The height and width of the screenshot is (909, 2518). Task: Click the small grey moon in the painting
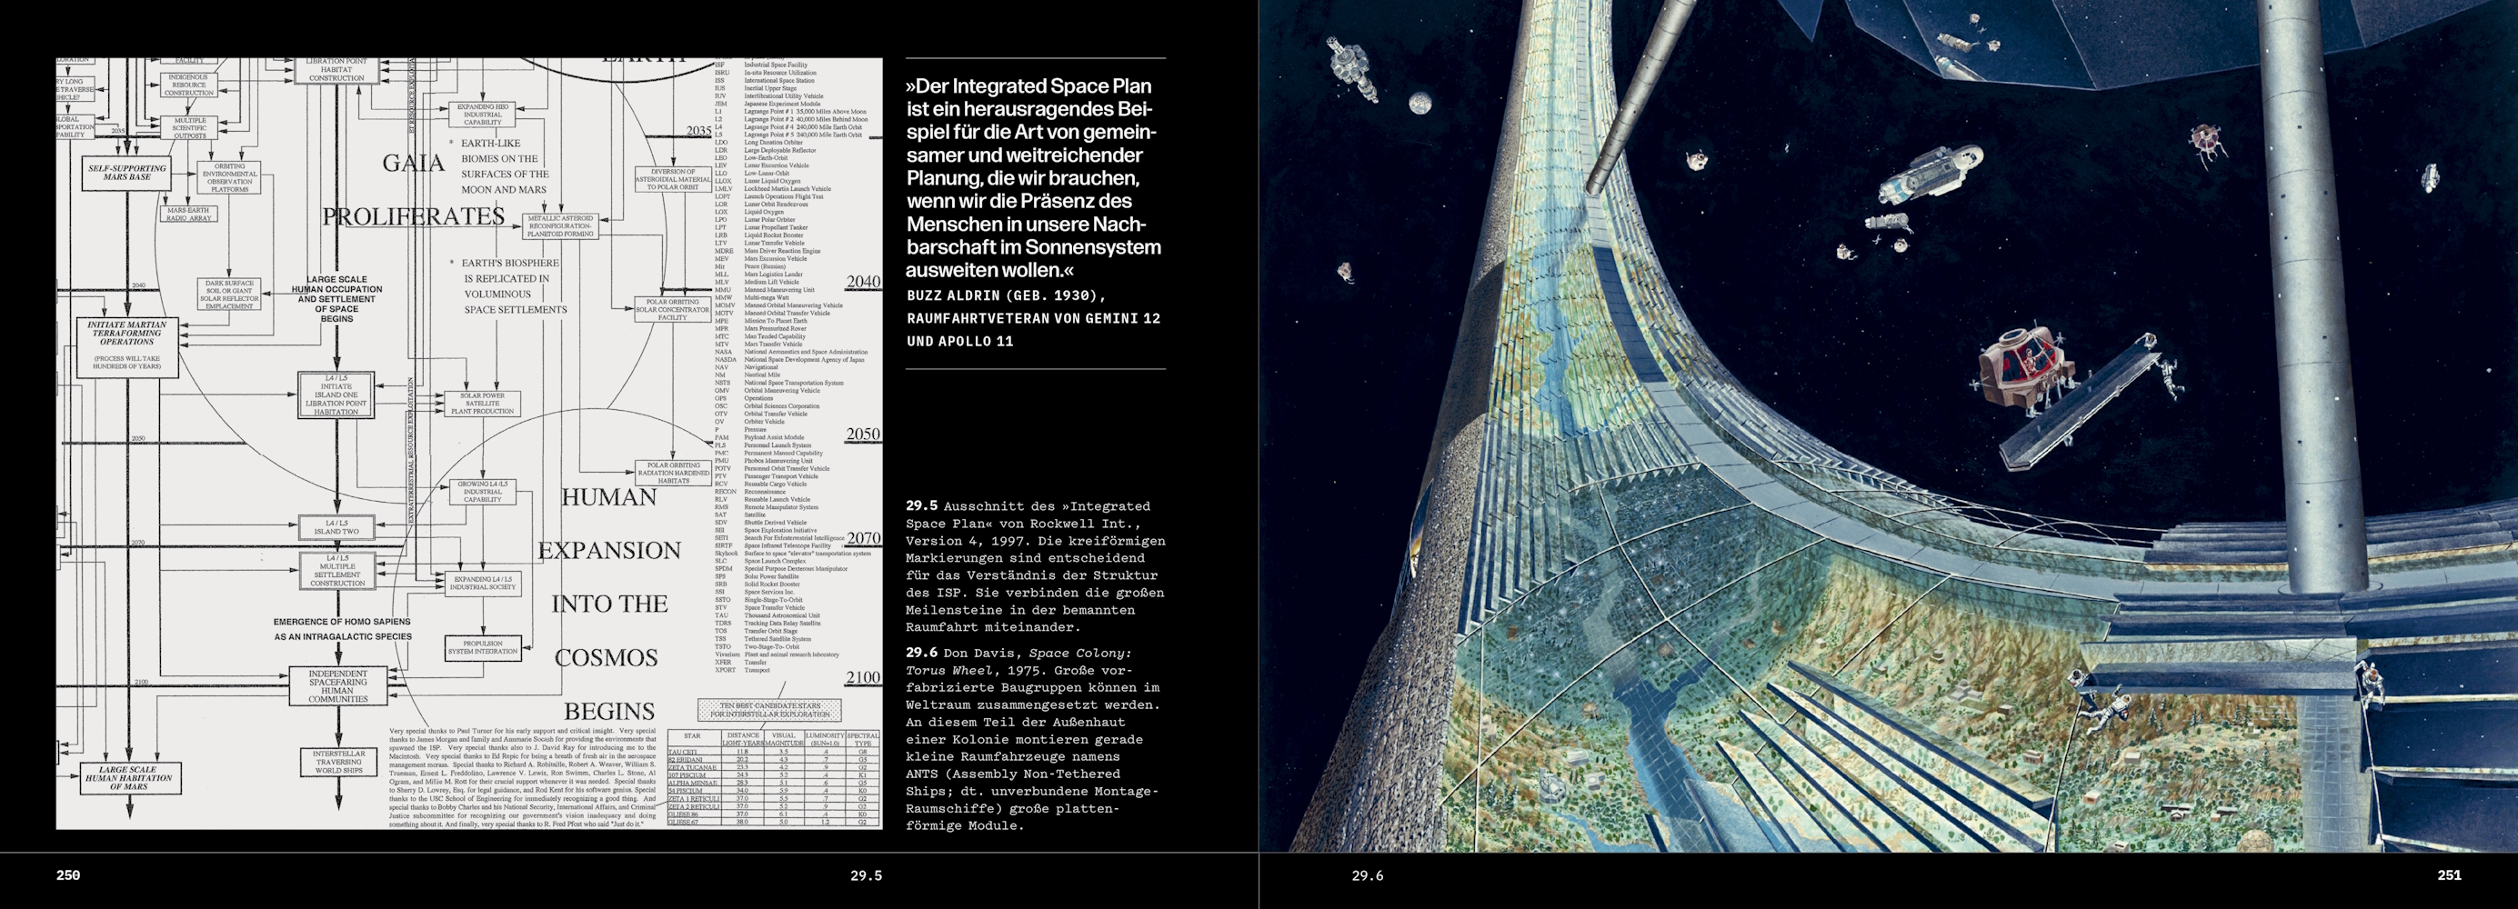(1420, 102)
